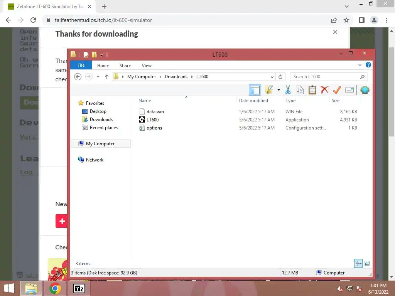The width and height of the screenshot is (395, 296).
Task: Select Recent places in navigation pane
Action: 100,127
